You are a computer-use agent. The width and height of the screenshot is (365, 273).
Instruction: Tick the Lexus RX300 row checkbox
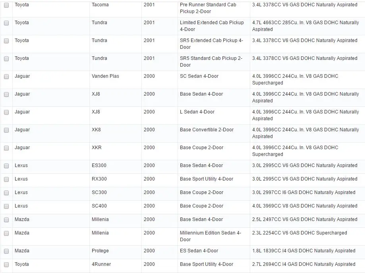coord(6,179)
